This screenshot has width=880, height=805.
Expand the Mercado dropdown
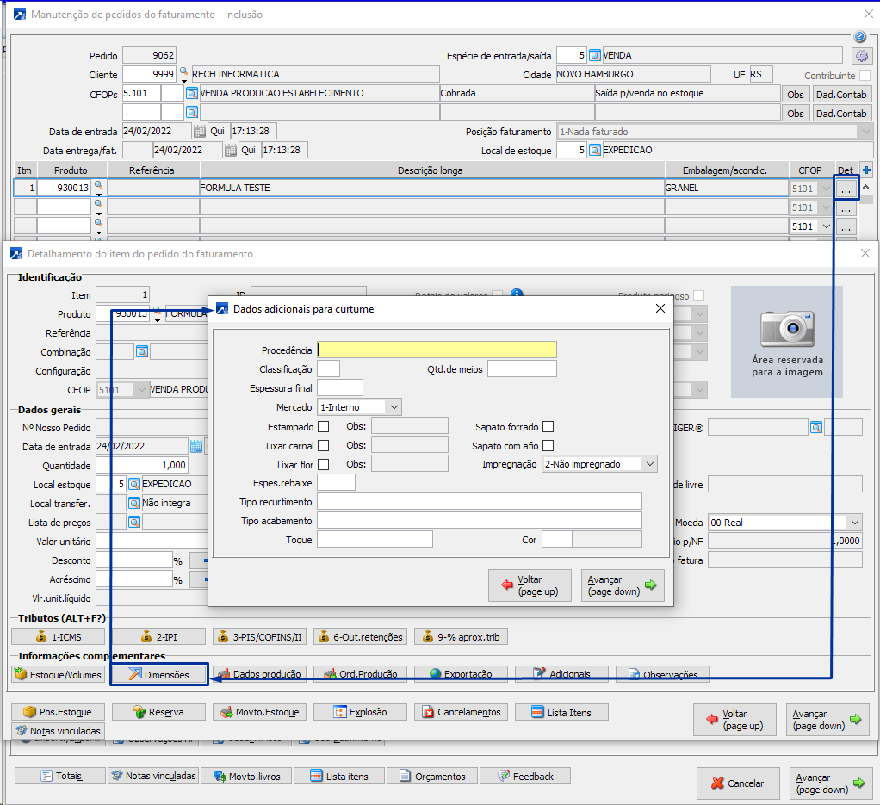pos(393,406)
